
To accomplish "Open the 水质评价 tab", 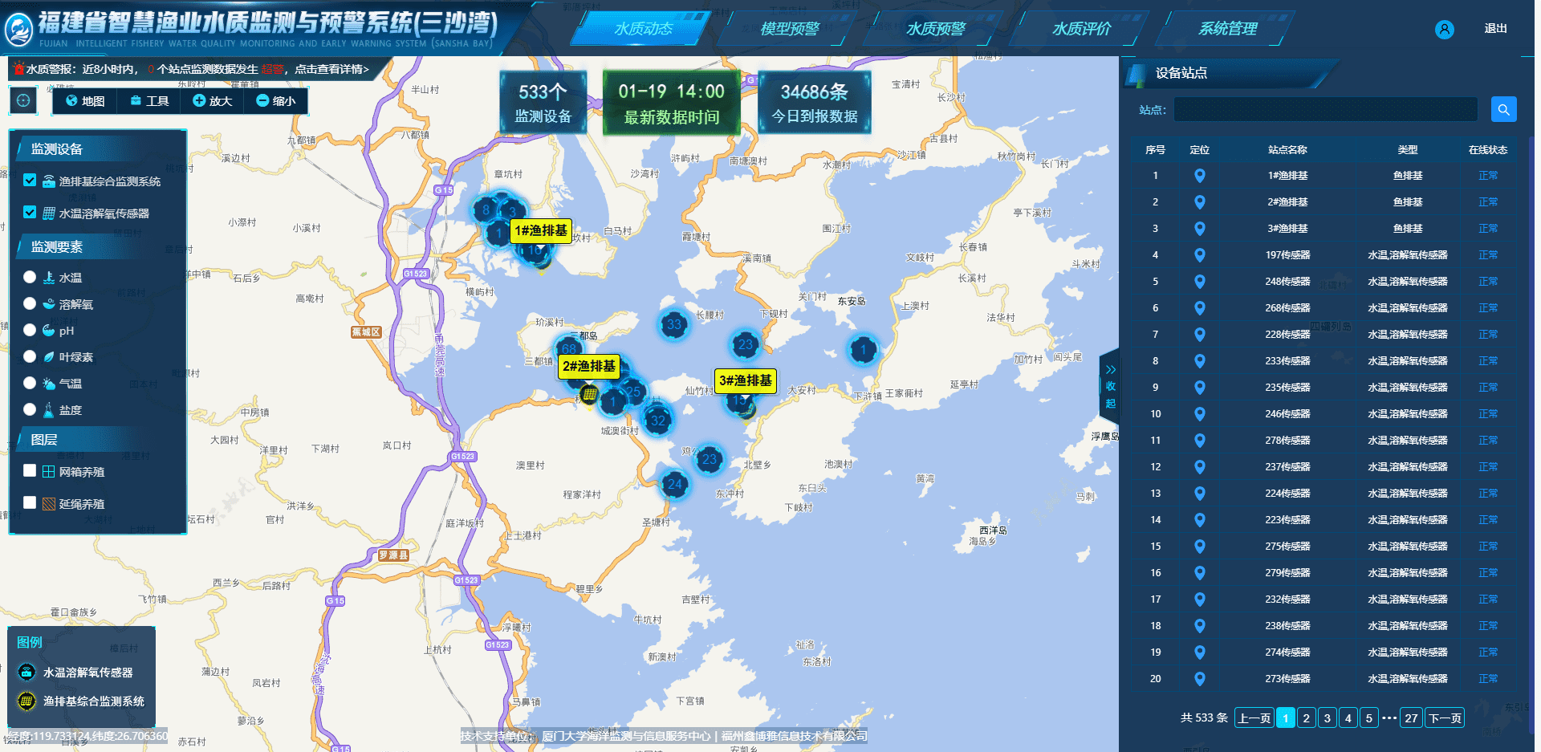I will [x=1081, y=29].
